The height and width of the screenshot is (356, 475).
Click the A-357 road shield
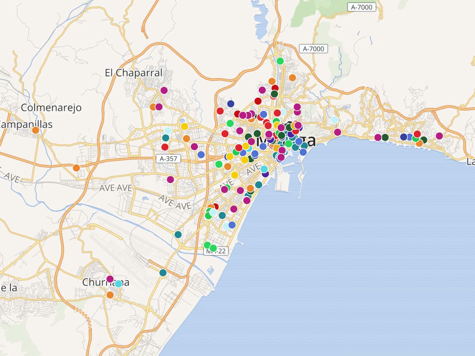pyautogui.click(x=168, y=159)
